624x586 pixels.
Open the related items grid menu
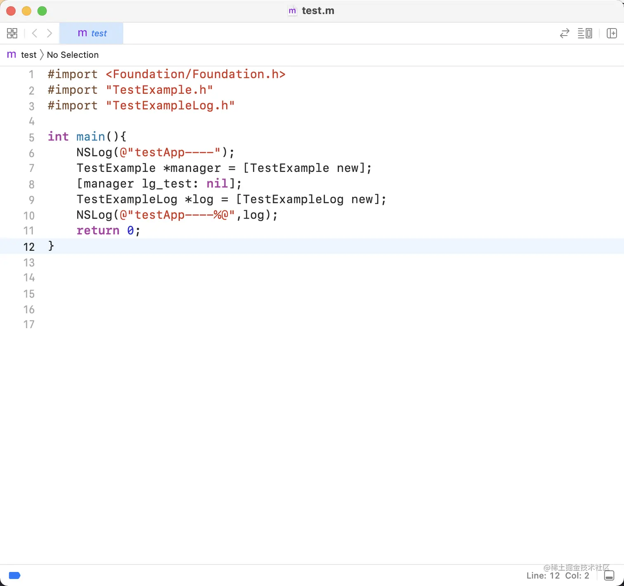[x=12, y=33]
